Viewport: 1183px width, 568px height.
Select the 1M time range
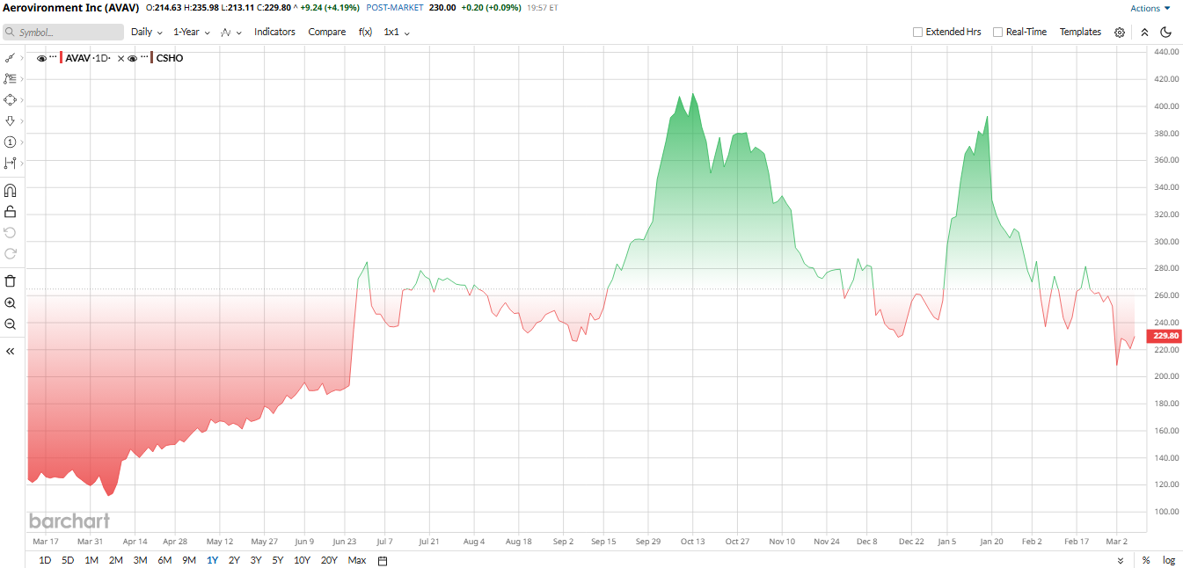pos(91,560)
